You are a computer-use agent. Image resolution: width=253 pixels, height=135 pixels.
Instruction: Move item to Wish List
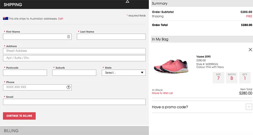click(162, 93)
